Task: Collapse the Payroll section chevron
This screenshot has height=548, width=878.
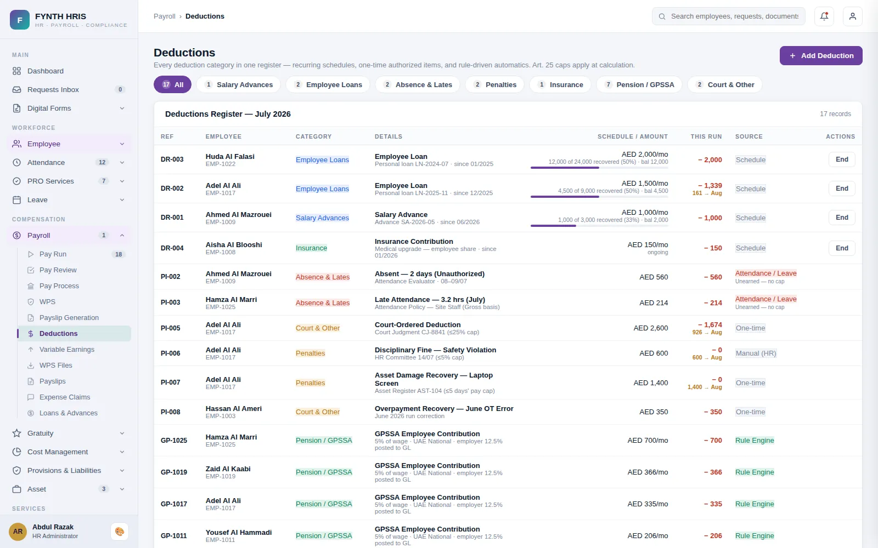Action: pos(122,236)
